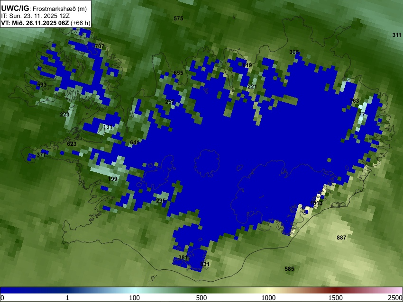Click the legend label 1000
The image size is (403, 302).
[268, 298]
